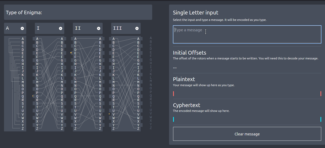The height and width of the screenshot is (148, 325).
Task: Click right-side letter W of rotor III
Action: click(138, 118)
